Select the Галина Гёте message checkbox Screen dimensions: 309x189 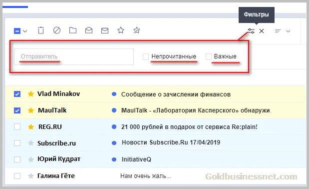click(x=17, y=175)
